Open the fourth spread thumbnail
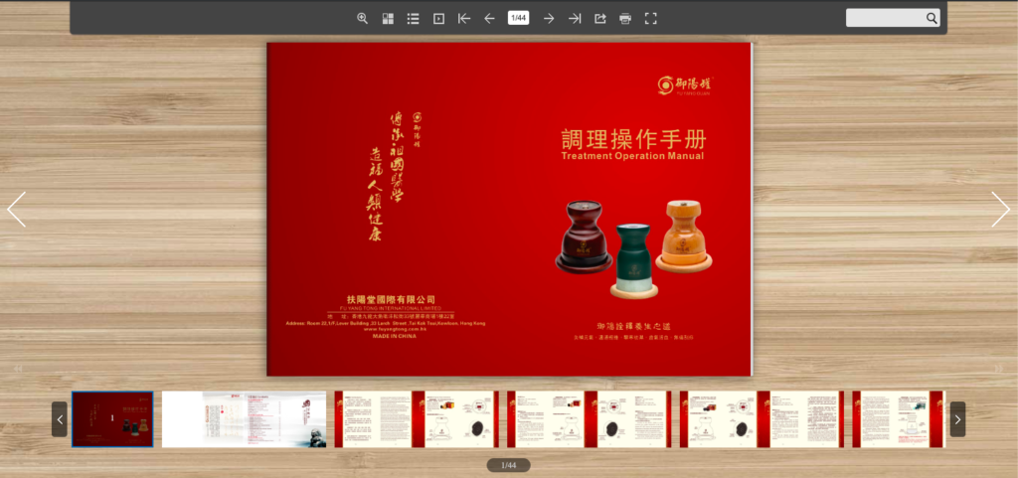 (x=590, y=419)
